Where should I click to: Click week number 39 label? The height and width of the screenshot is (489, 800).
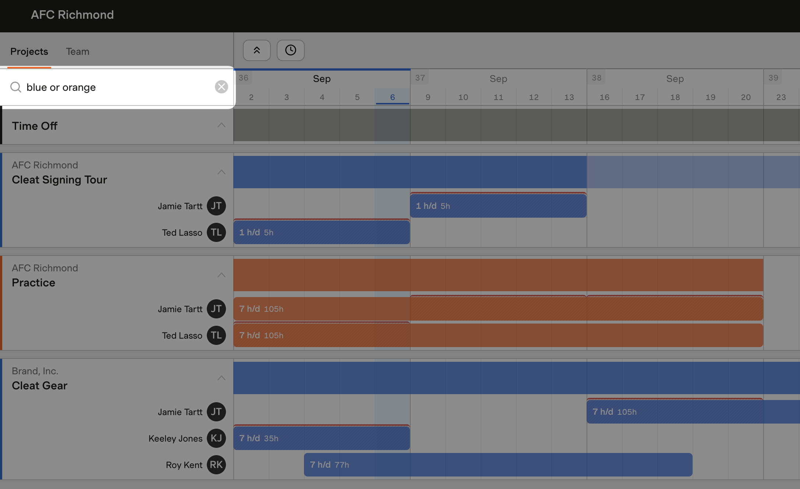[x=774, y=78]
